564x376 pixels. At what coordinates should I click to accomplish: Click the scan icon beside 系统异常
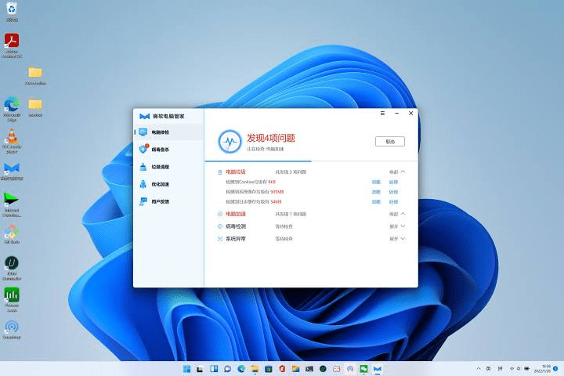pyautogui.click(x=220, y=239)
